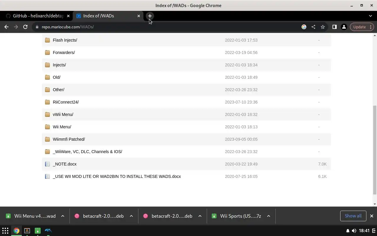Click the 6.1K file size

(x=322, y=176)
